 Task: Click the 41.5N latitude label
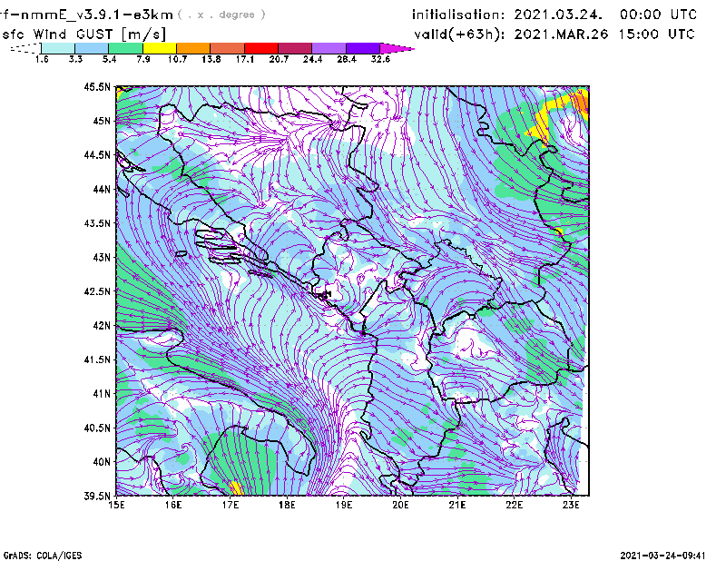97,359
